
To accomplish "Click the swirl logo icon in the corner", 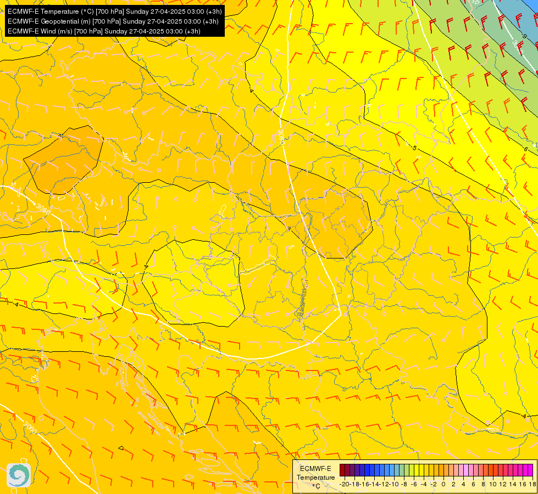I will point(19,475).
